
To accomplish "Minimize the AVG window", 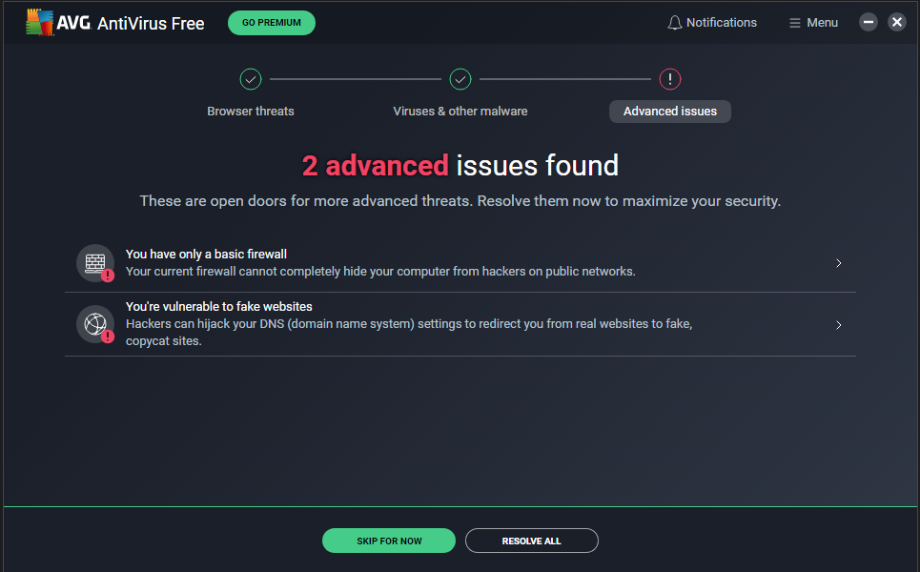I will [869, 22].
